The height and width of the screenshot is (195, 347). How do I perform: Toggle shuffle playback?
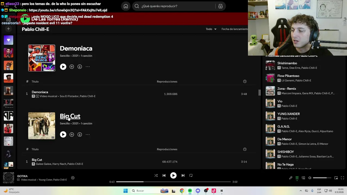(156, 175)
